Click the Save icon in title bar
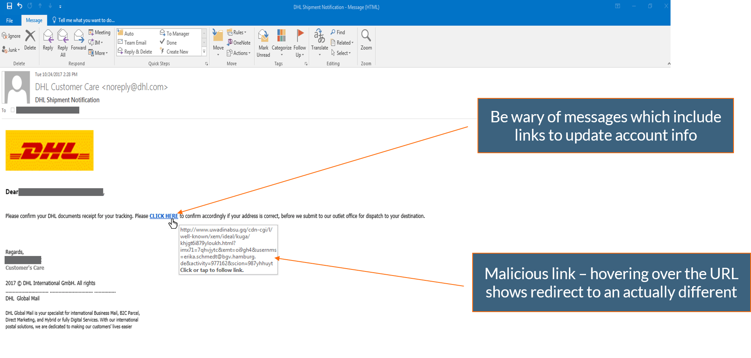Screen dimensions: 751x358 point(9,6)
